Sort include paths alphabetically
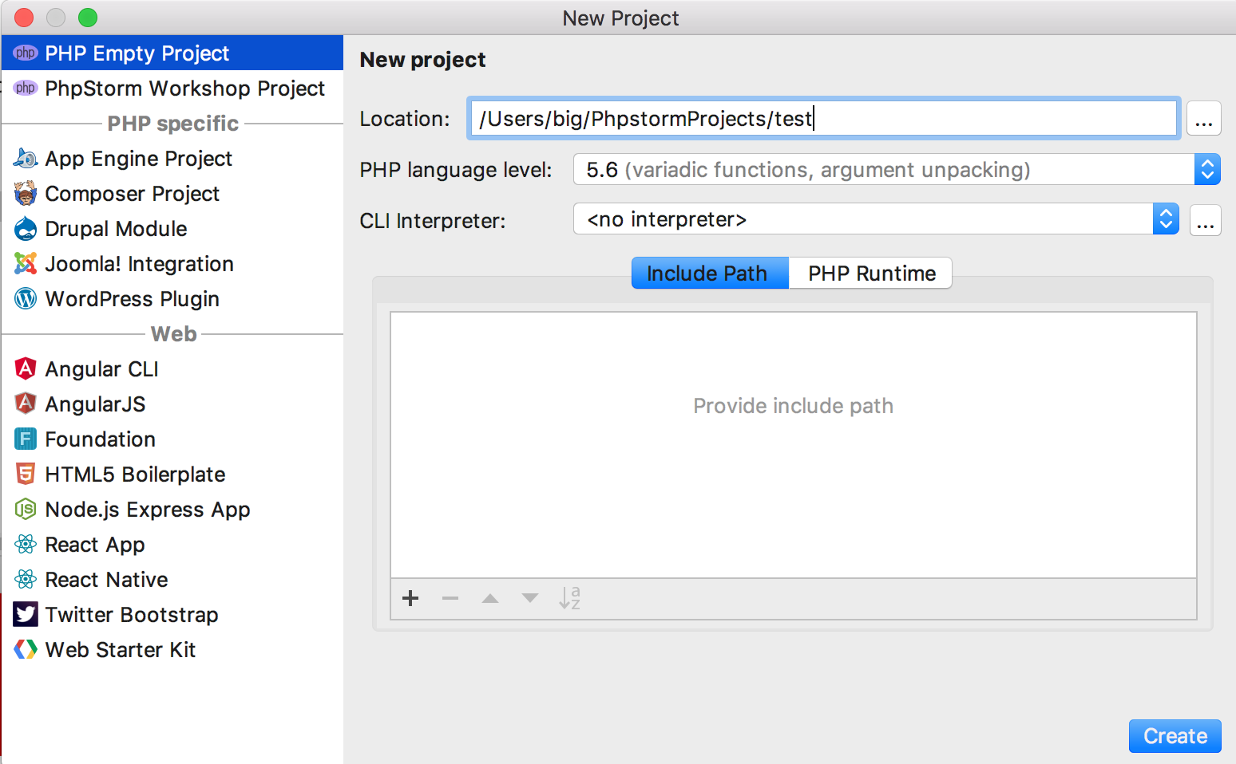This screenshot has width=1236, height=764. click(x=570, y=598)
